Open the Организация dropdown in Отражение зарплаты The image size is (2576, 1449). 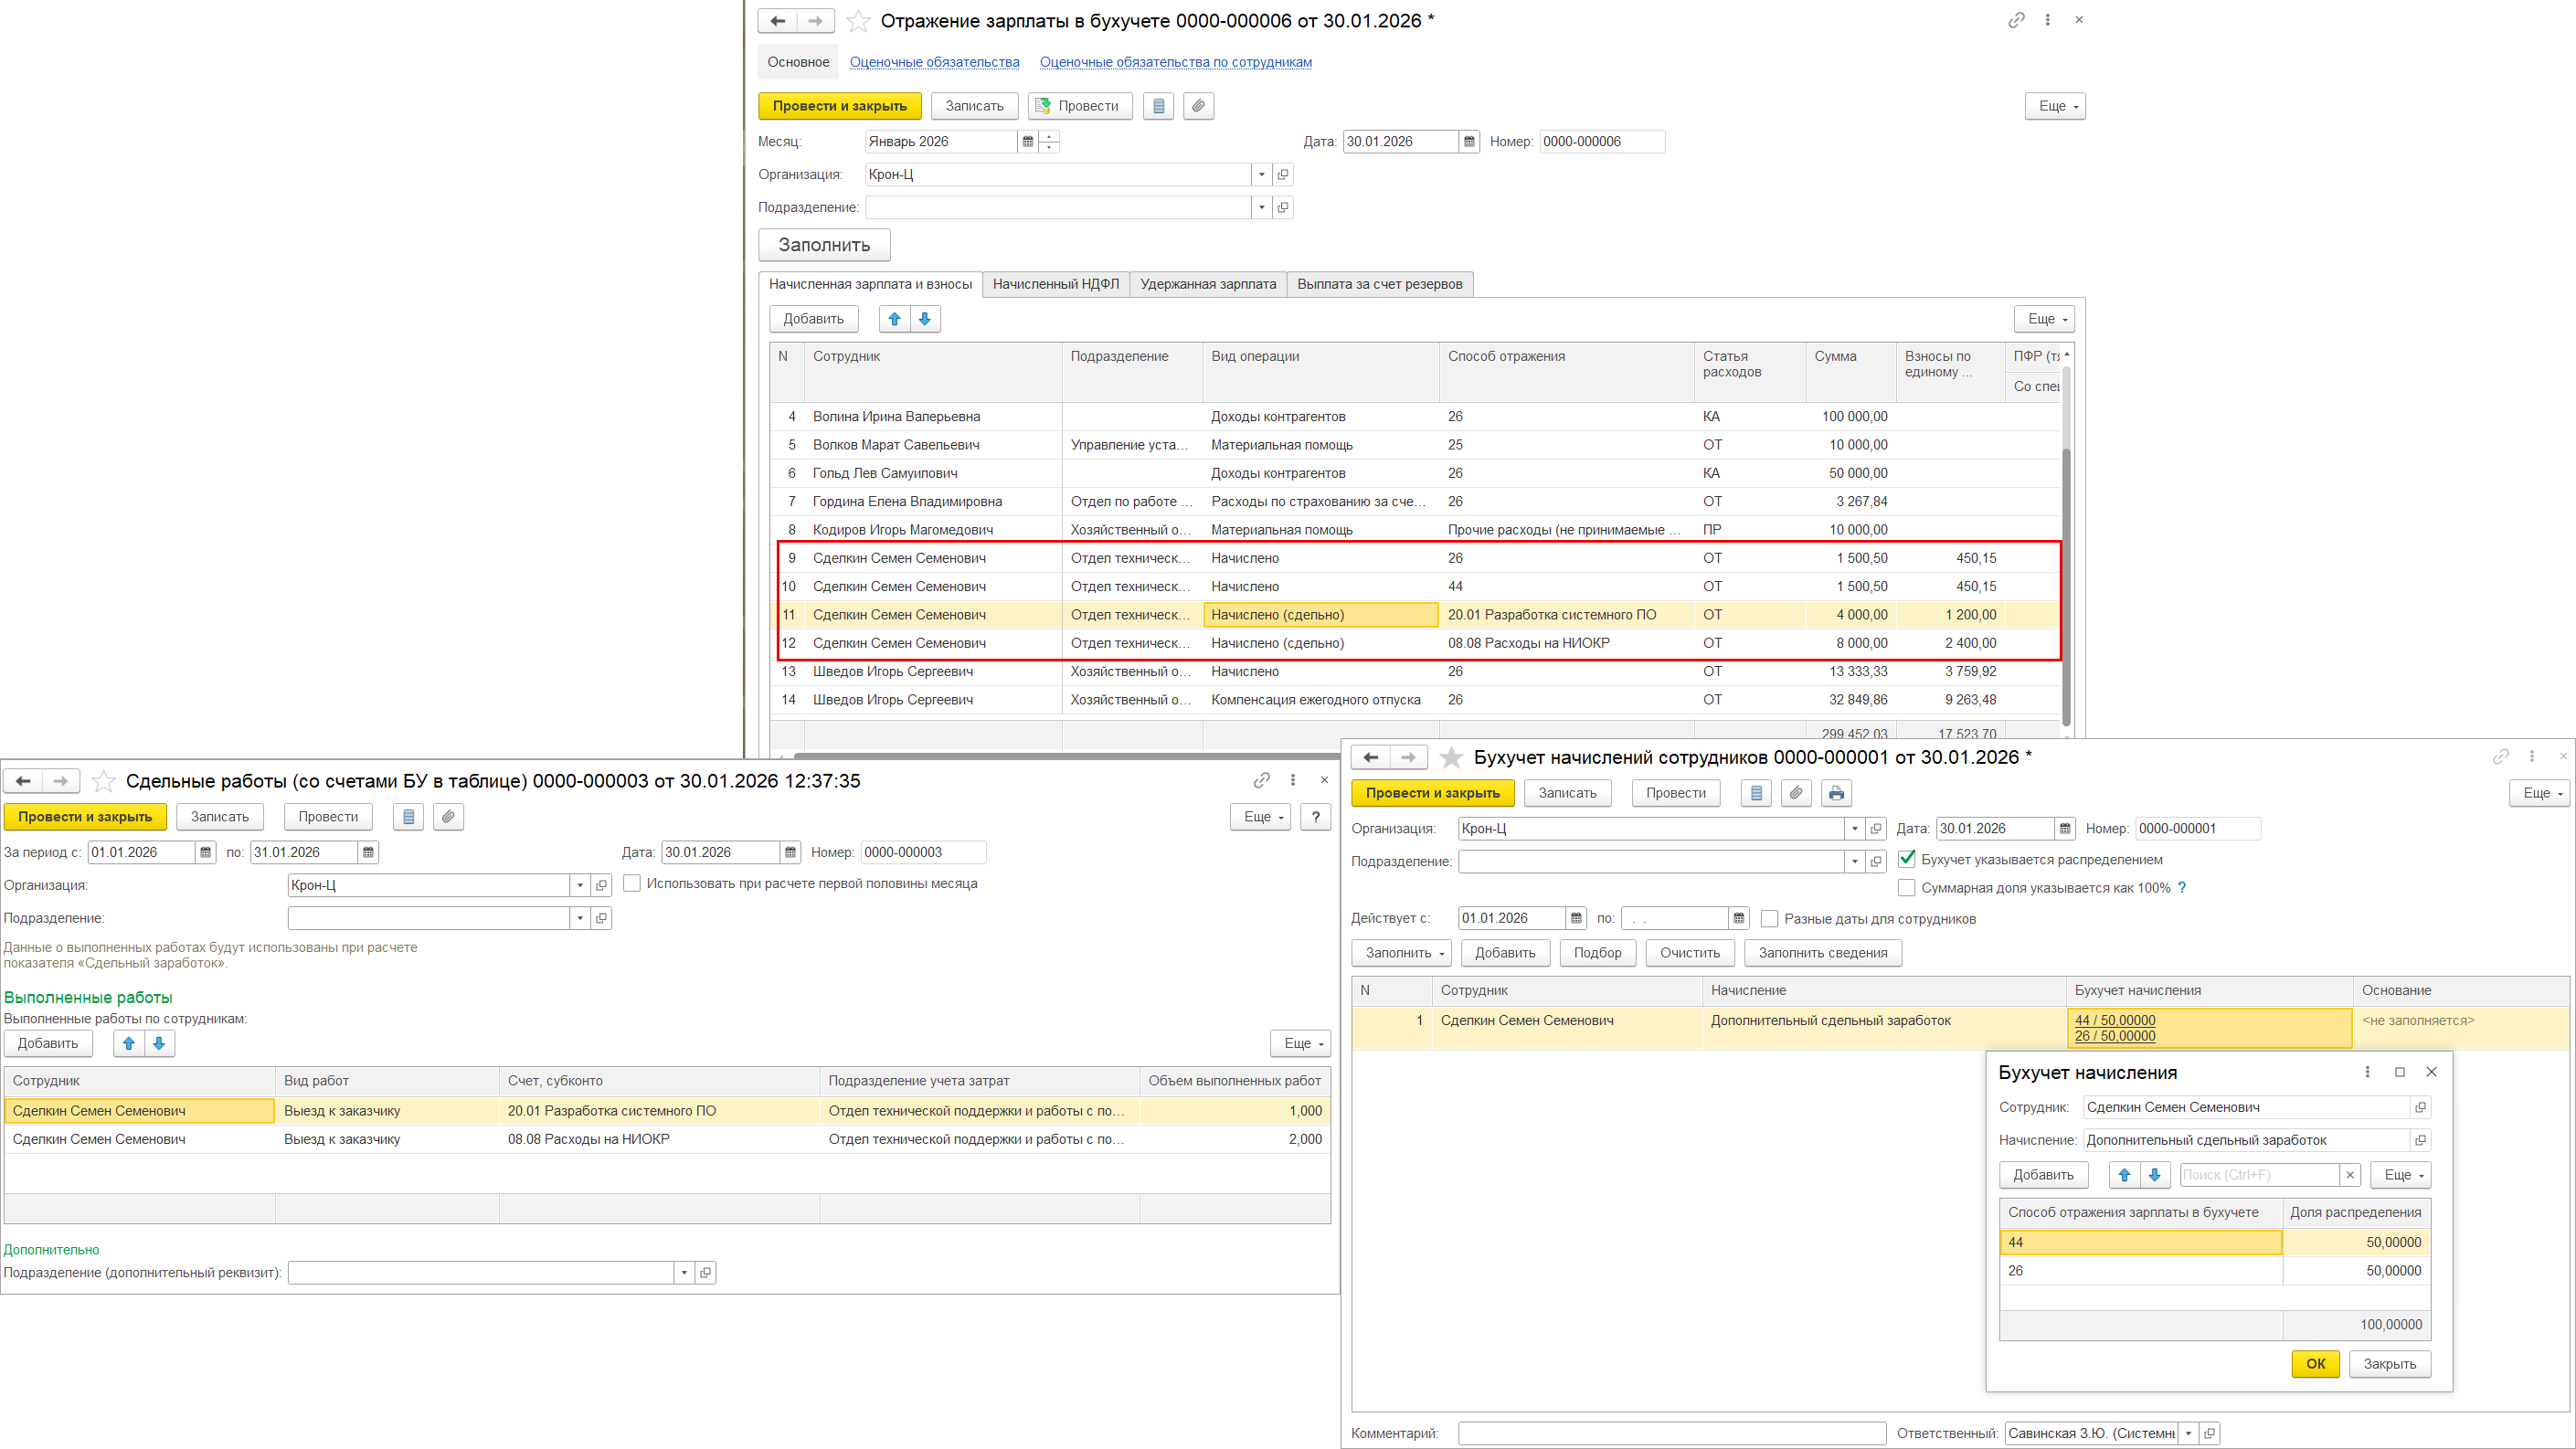pos(1261,175)
